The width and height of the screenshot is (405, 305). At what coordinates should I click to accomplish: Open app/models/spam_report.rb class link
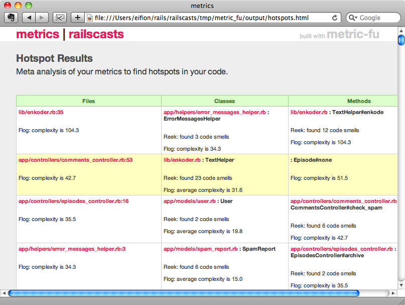(x=200, y=249)
